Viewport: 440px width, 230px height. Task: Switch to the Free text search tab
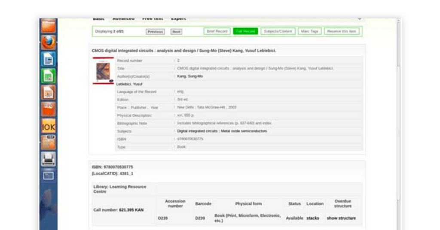click(153, 19)
